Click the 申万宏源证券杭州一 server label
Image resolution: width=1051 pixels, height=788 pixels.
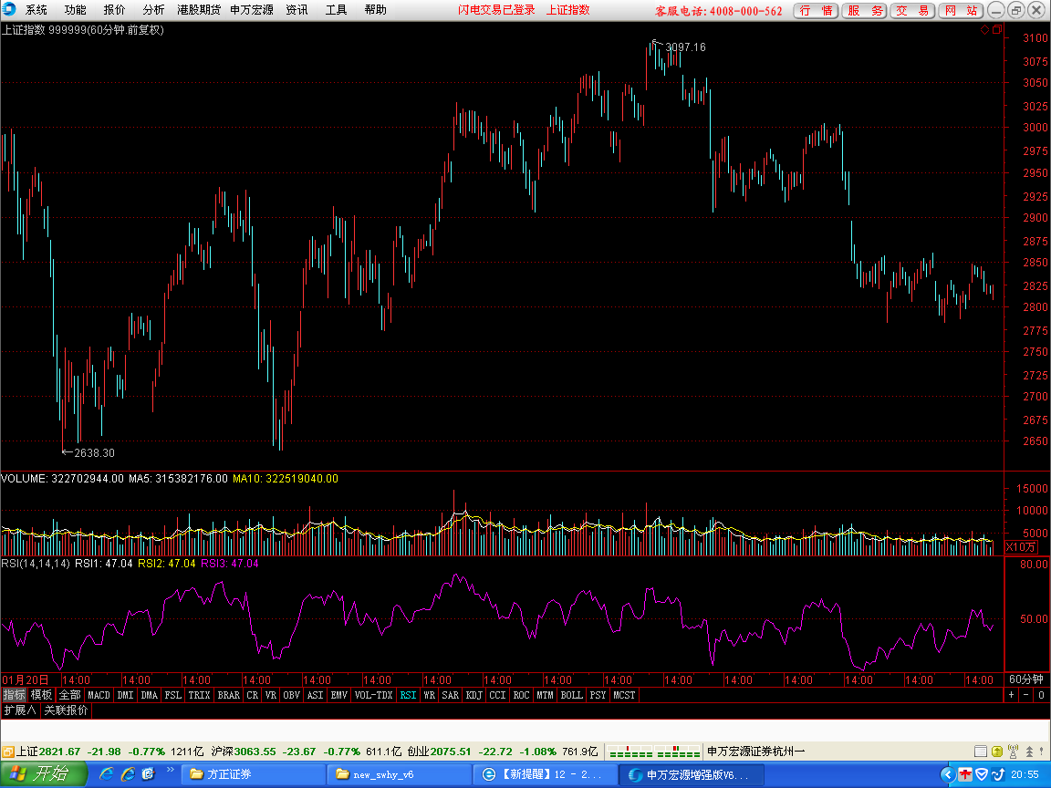pyautogui.click(x=756, y=752)
